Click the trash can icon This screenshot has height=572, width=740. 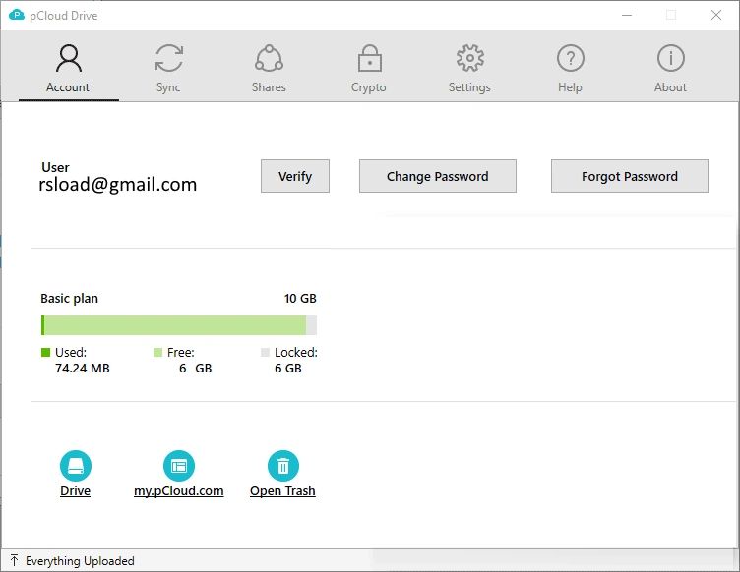click(283, 466)
